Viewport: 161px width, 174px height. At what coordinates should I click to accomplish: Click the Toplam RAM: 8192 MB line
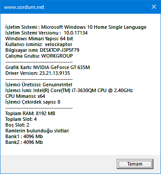coord(30,113)
